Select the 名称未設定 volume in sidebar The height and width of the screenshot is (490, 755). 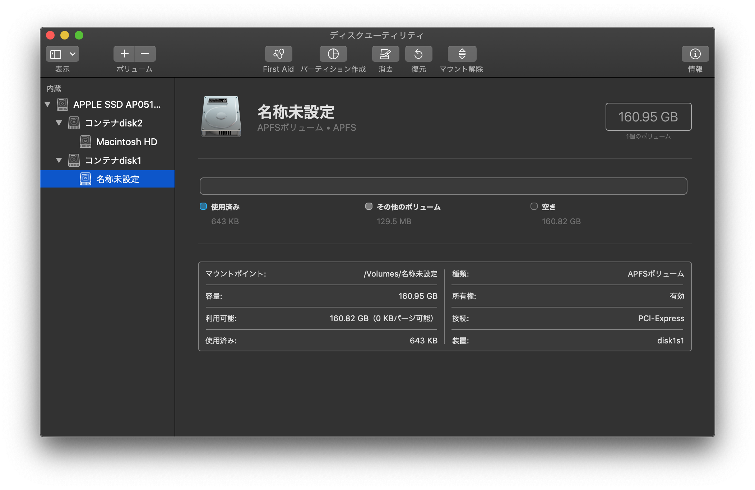pyautogui.click(x=117, y=179)
